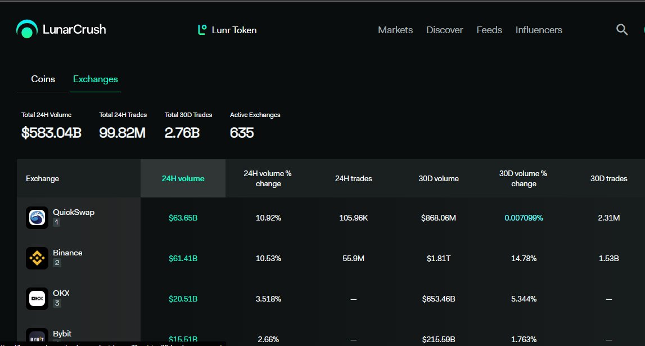Click the 10.92% volume change cell
This screenshot has height=346, width=645.
[268, 218]
